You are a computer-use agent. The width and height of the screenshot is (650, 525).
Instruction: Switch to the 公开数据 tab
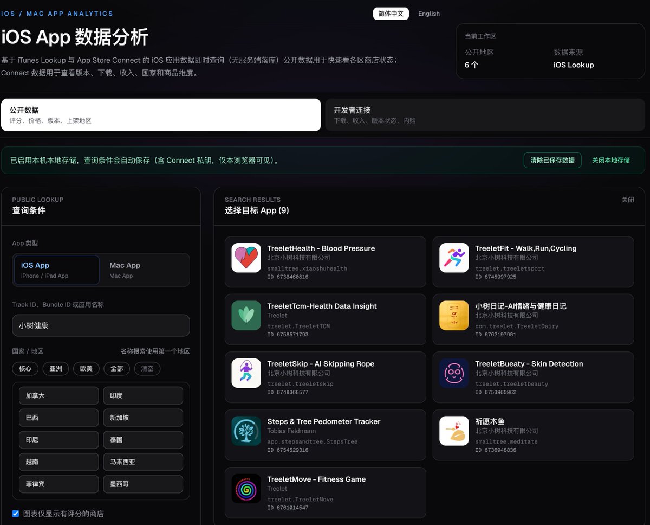click(161, 115)
